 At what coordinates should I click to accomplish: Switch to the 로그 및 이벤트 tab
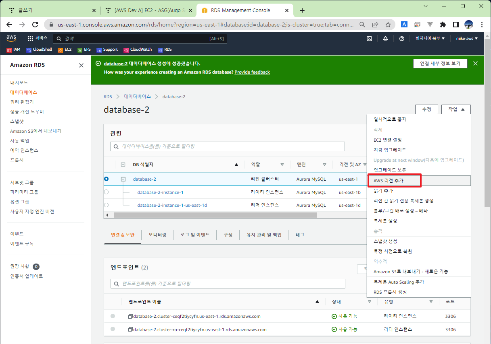[x=195, y=235]
